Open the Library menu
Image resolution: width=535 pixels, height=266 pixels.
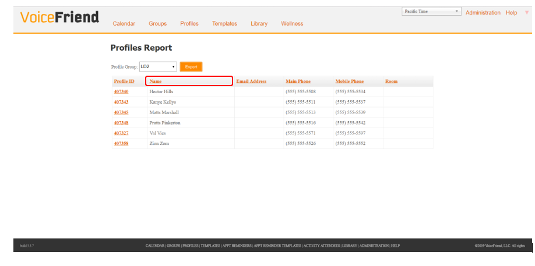(x=259, y=23)
